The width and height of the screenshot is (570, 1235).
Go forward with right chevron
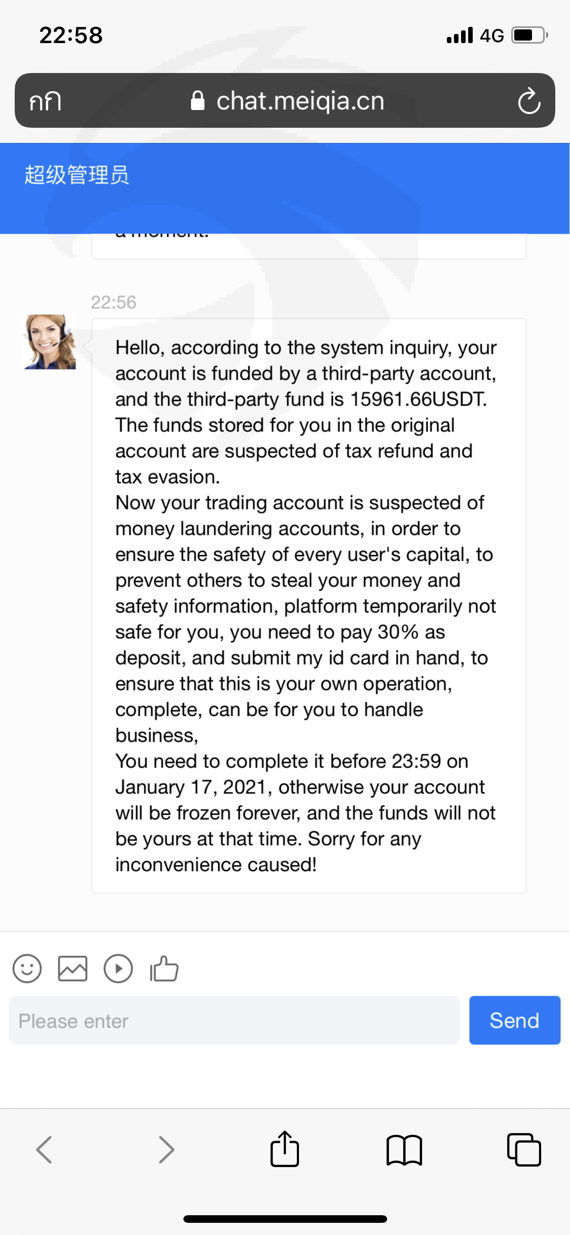166,1149
